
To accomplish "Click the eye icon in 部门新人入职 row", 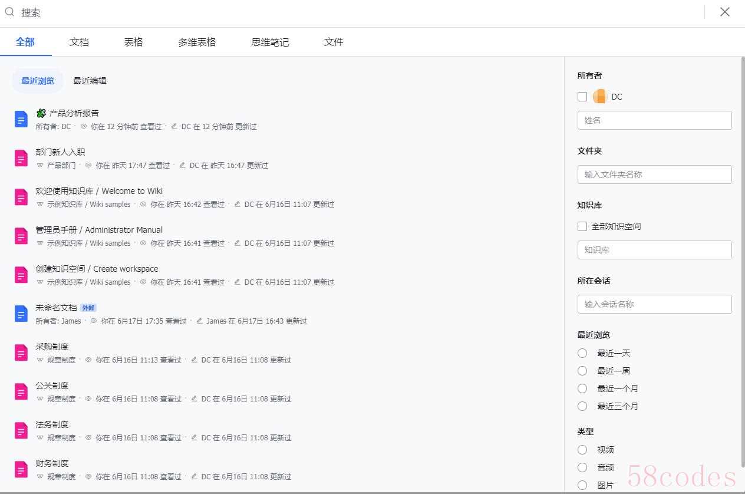I will tap(88, 166).
